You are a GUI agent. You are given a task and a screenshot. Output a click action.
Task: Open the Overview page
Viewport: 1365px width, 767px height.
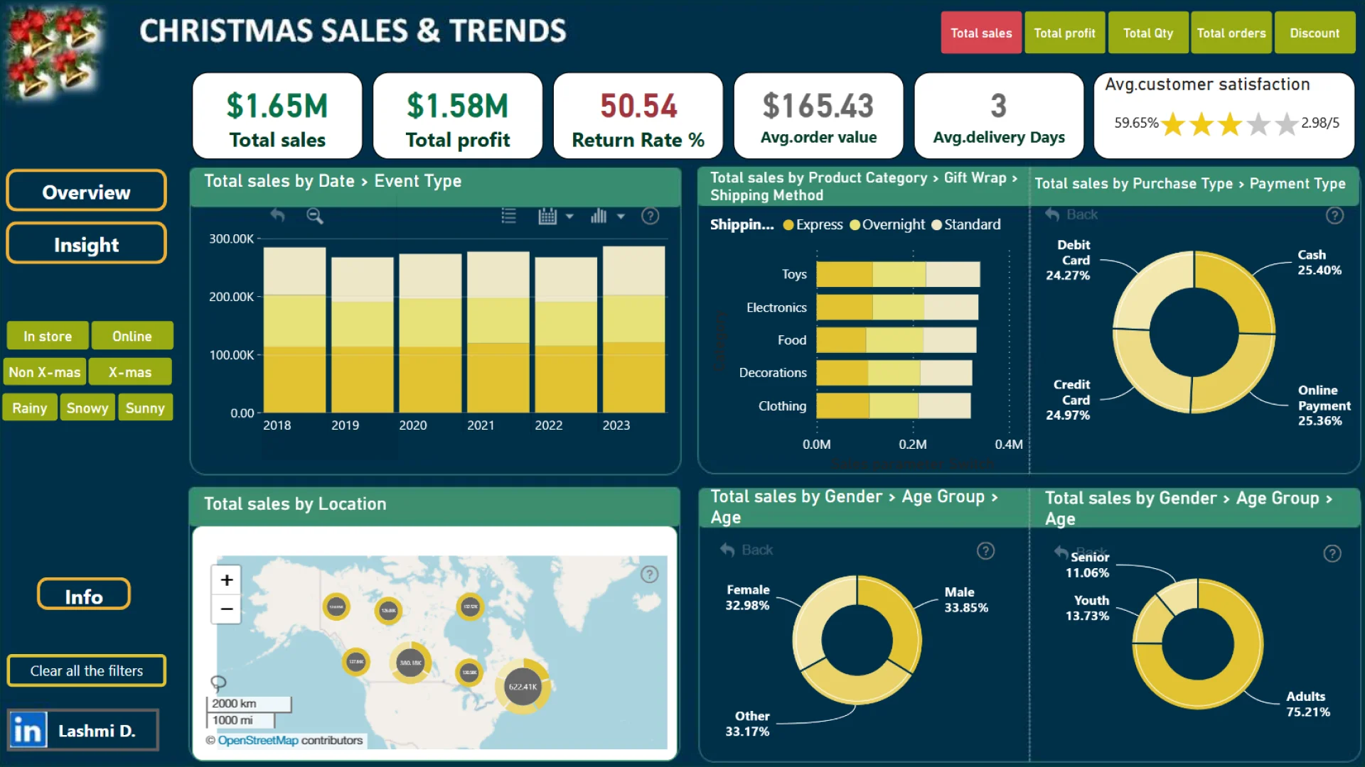pos(86,192)
